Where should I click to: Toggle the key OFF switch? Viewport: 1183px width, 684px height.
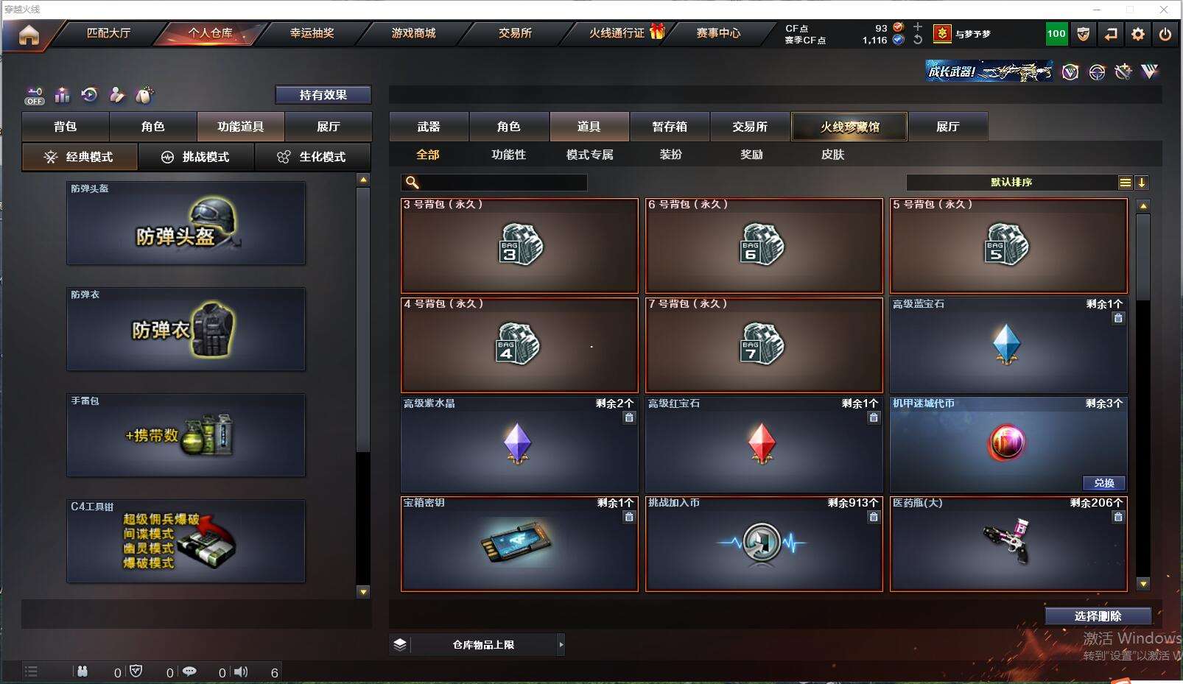tap(35, 96)
